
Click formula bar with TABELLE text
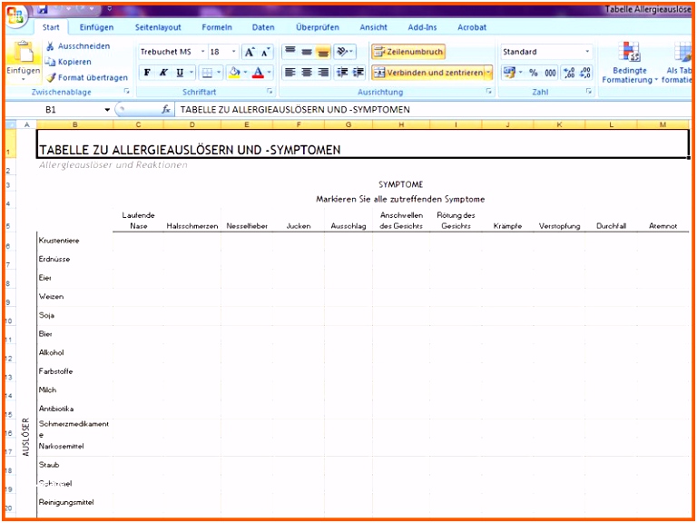434,109
